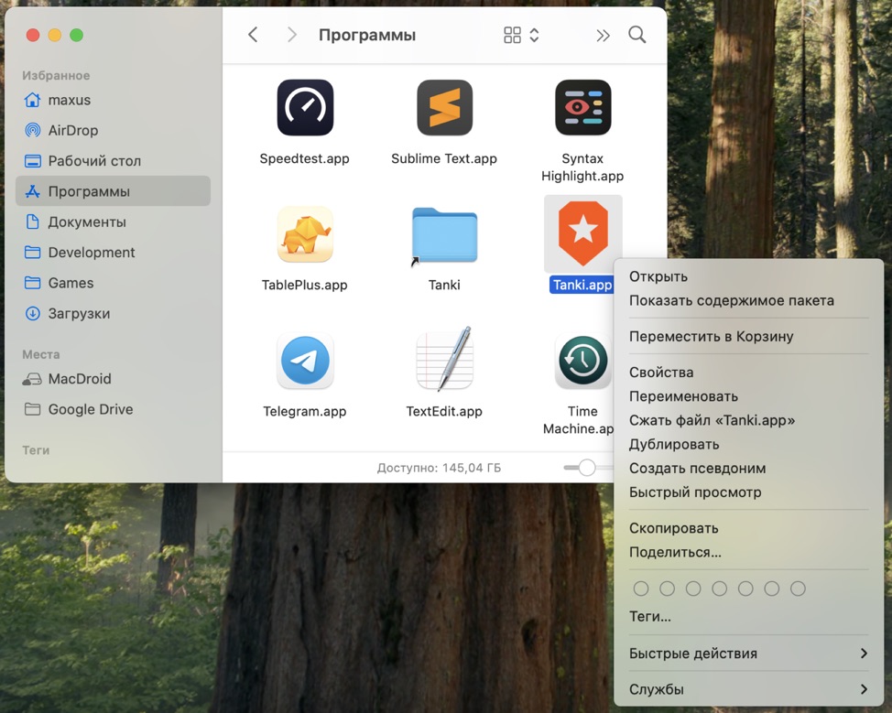The width and height of the screenshot is (892, 713).
Task: Click the Telegram.app file name
Action: tap(304, 411)
